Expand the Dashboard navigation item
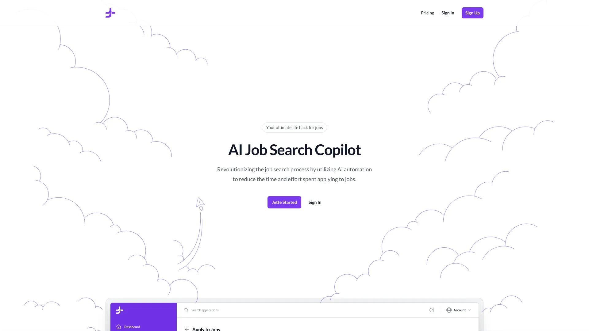589x331 pixels. (x=132, y=326)
